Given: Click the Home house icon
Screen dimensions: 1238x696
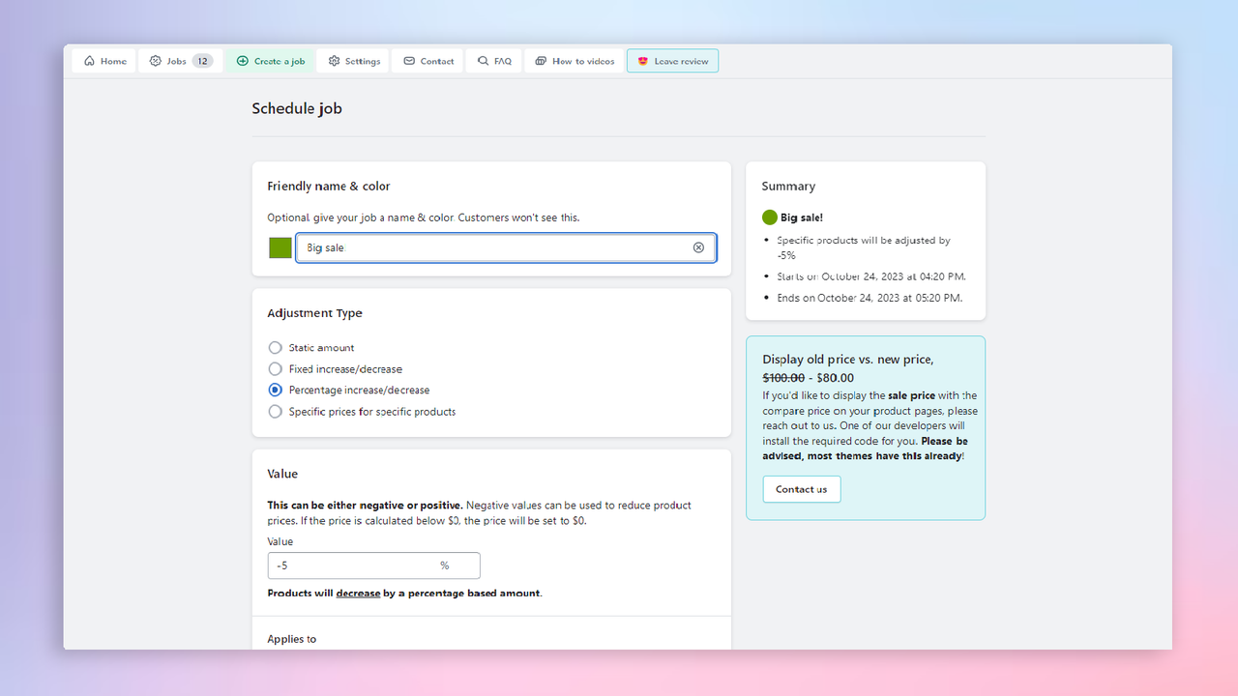Looking at the screenshot, I should (x=89, y=61).
